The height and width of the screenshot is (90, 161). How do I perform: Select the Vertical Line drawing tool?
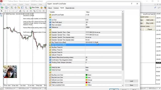(x=10, y=11)
